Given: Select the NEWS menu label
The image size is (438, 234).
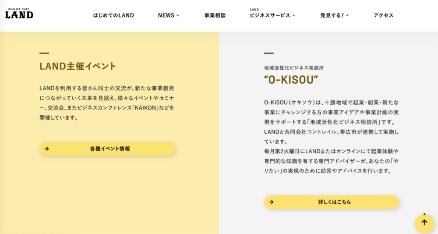Looking at the screenshot, I should click(x=166, y=15).
